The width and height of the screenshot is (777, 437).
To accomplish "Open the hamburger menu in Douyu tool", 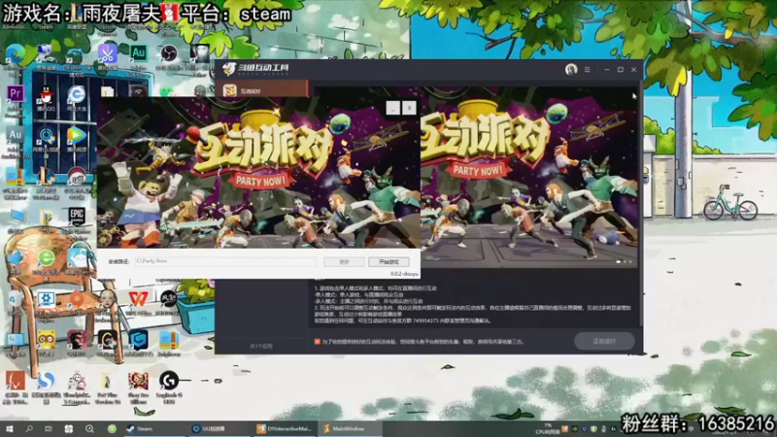I will [x=588, y=69].
